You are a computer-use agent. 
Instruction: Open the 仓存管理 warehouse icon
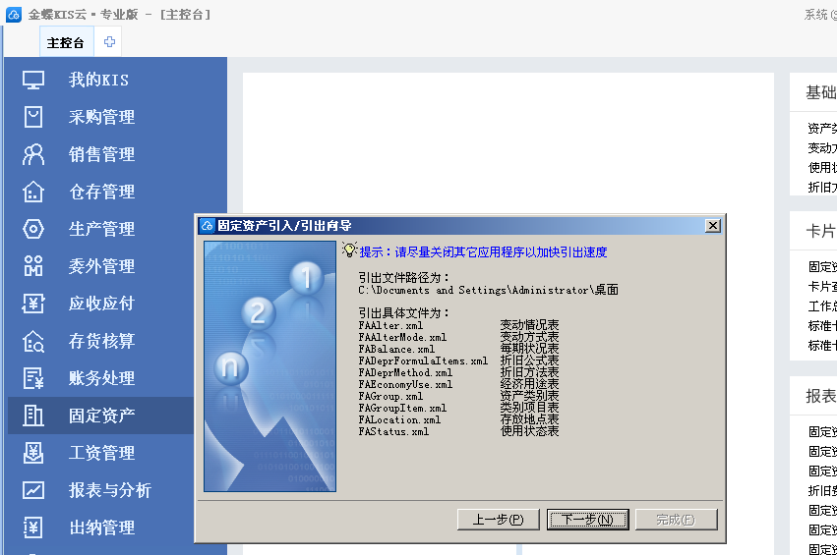(33, 192)
